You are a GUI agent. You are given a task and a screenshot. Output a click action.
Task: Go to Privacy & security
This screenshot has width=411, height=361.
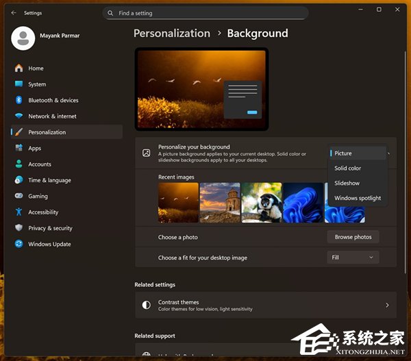(x=66, y=228)
